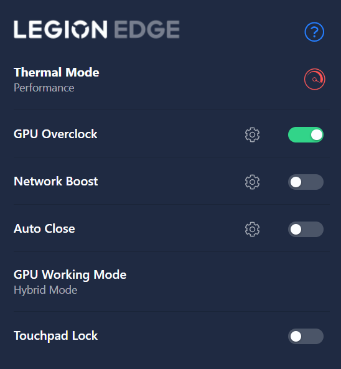Disable the GPU Overclock switch
Image resolution: width=341 pixels, height=369 pixels.
click(306, 135)
